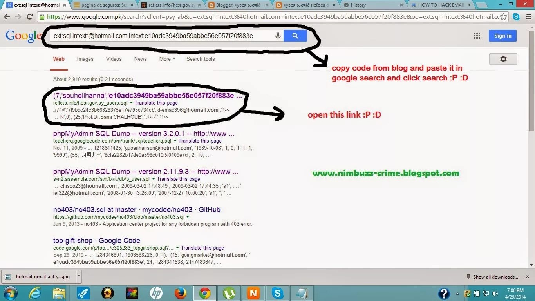Open the More search options dropdown
The width and height of the screenshot is (535, 301).
167,59
